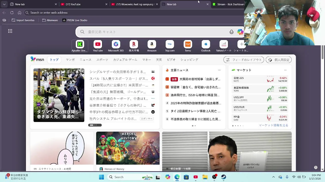Open the YouTube quick link tile
Screen dimensions: 325x182
pos(98,46)
